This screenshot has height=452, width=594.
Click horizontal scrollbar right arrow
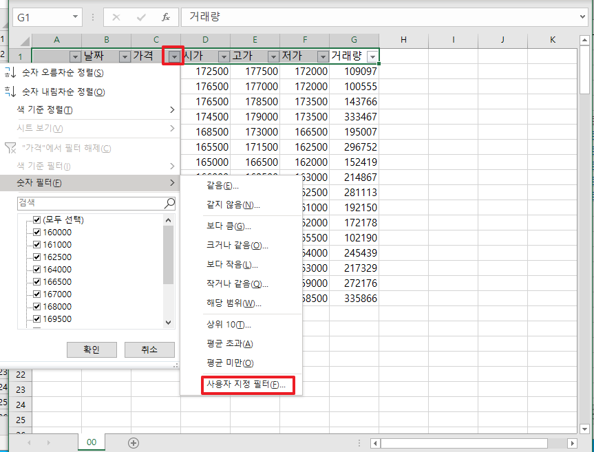[573, 443]
